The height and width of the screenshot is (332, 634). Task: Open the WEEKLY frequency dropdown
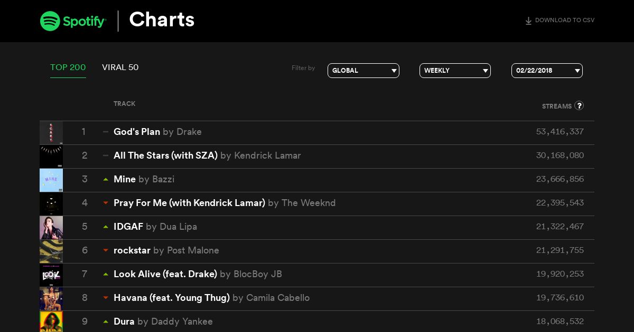pyautogui.click(x=455, y=71)
